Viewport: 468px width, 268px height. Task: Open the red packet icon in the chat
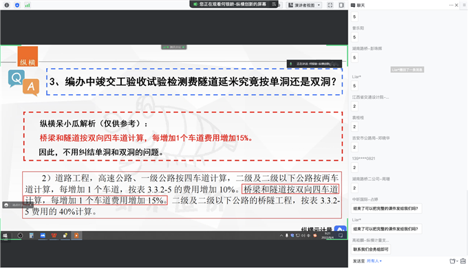click(x=463, y=261)
